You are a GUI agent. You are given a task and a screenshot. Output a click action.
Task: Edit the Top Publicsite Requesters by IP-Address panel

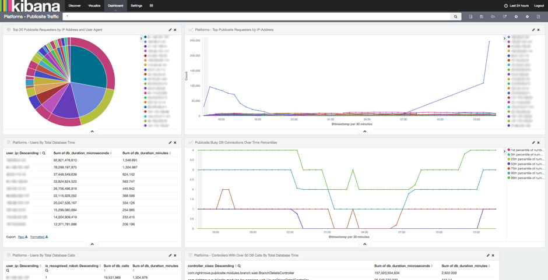tap(533, 30)
